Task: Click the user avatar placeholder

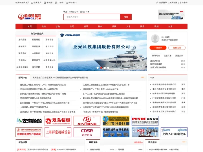Action: 155,39
